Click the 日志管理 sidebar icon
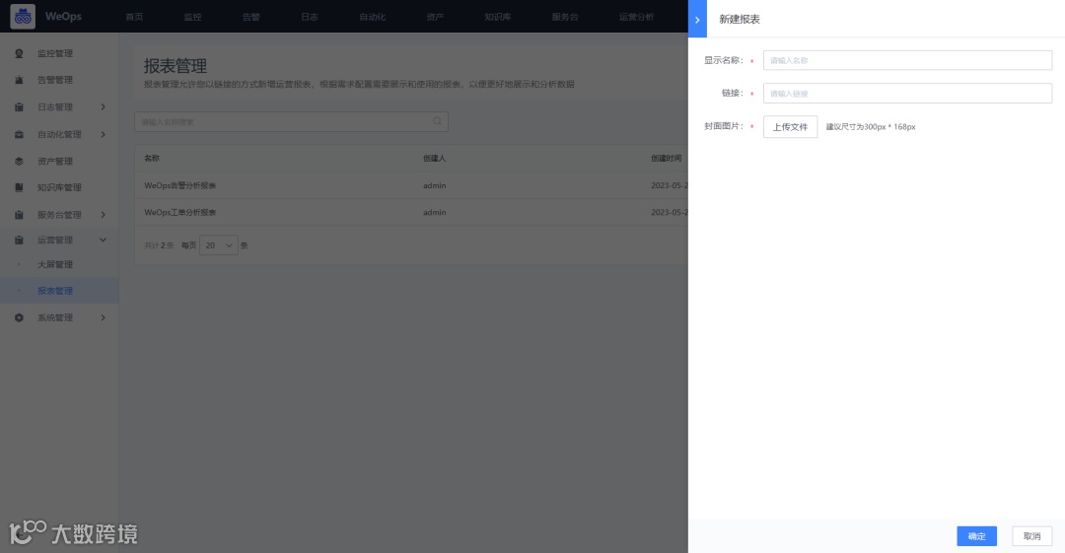The width and height of the screenshot is (1065, 553). [x=19, y=107]
